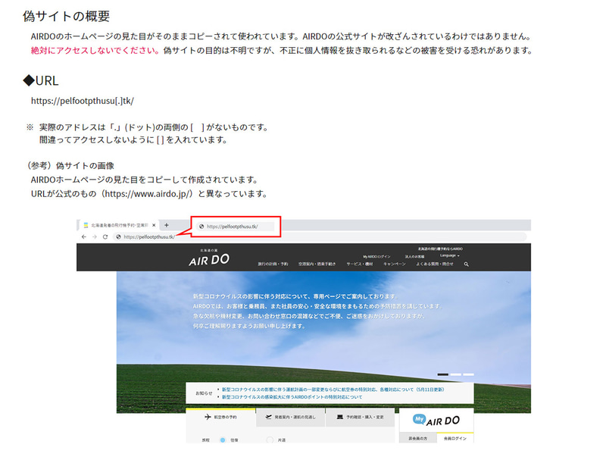Click the airplane icon on 航空券の予約 tab
606x457 pixels.
pyautogui.click(x=207, y=416)
